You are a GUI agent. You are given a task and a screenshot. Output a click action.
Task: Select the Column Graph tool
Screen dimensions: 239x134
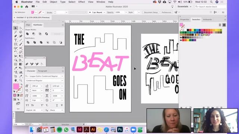pyautogui.click(x=21, y=72)
